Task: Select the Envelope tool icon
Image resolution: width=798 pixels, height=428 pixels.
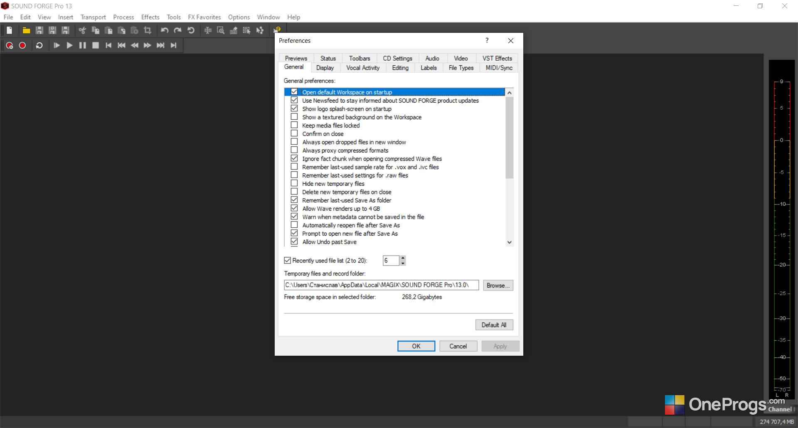Action: pos(260,30)
